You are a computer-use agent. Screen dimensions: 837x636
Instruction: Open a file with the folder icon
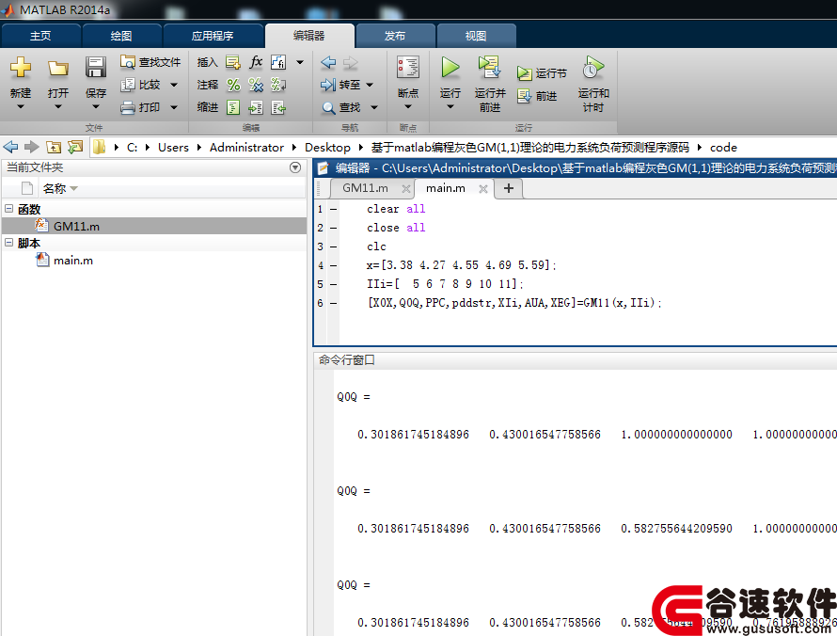[57, 68]
